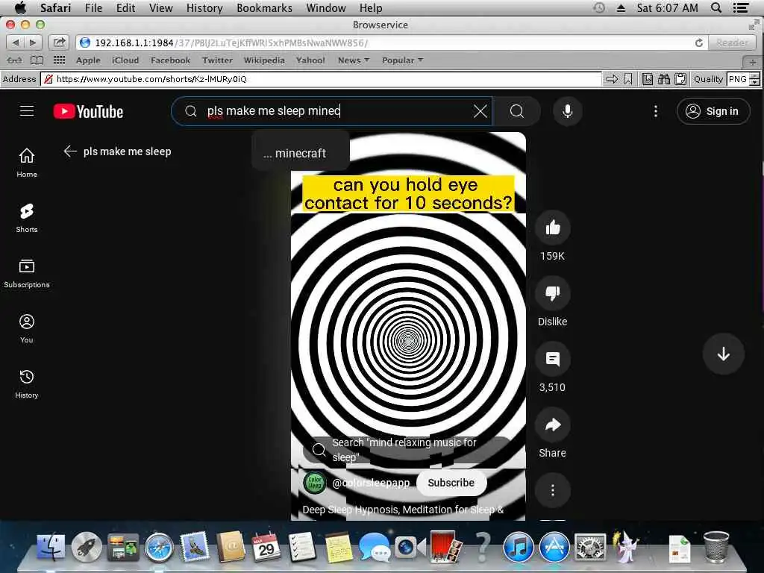Add a new Safari tab
Viewport: 764px width, 573px height.
752,62
